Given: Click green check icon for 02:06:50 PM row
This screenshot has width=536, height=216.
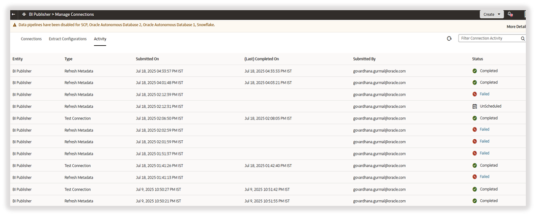Looking at the screenshot, I should 474,118.
